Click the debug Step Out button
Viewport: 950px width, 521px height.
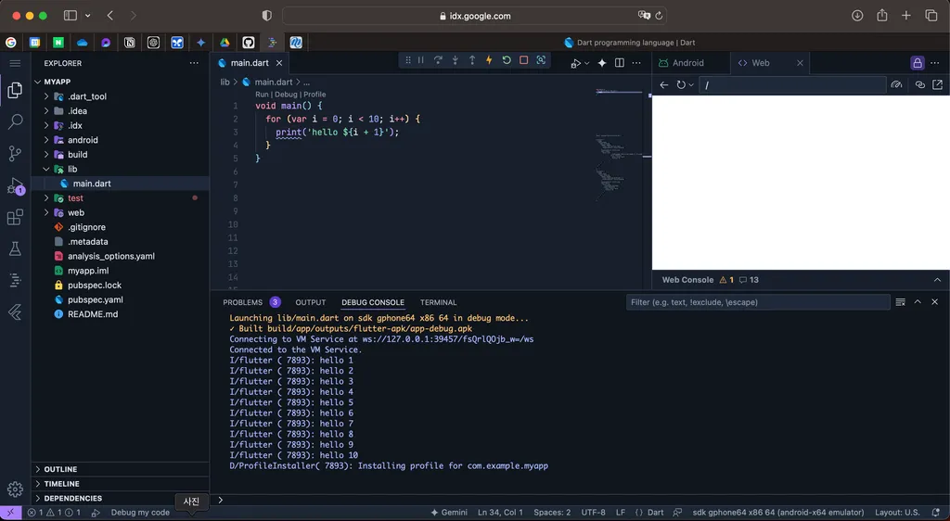point(472,60)
